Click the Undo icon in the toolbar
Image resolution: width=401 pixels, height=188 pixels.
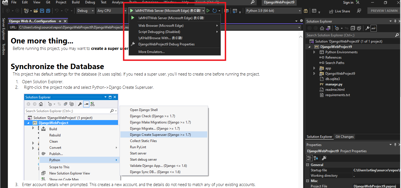point(56,10)
